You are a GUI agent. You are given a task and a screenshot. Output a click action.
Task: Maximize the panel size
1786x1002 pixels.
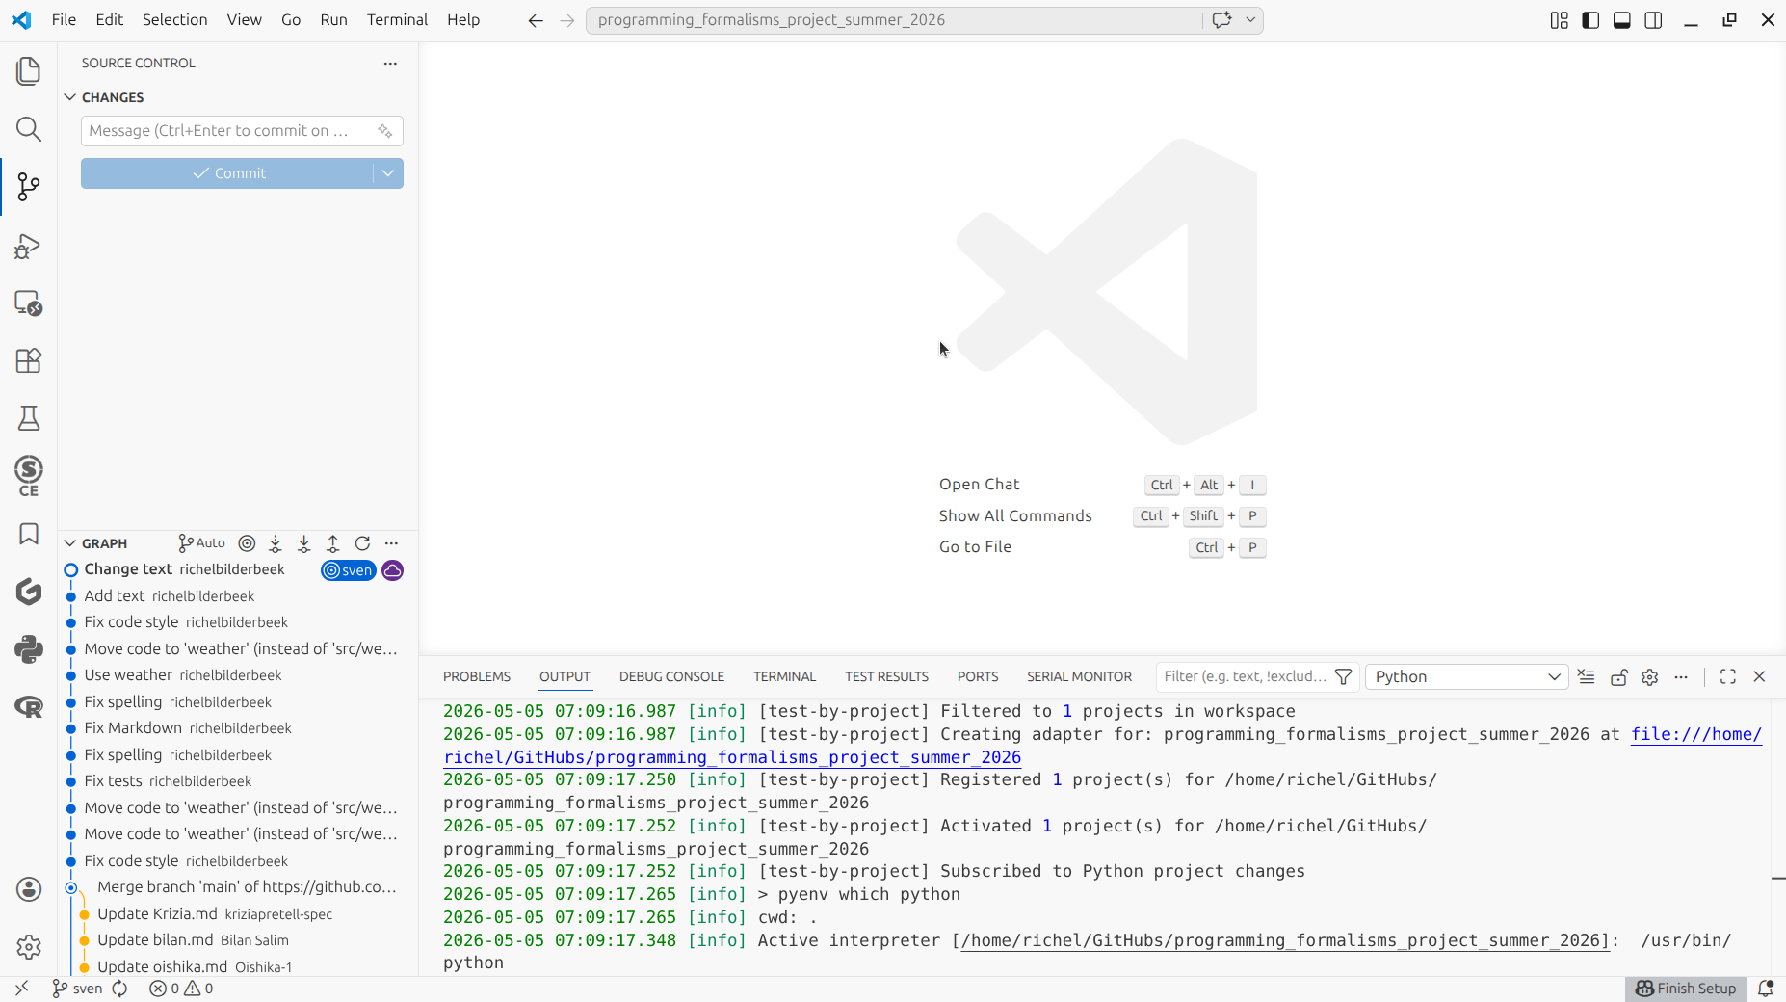(x=1728, y=677)
